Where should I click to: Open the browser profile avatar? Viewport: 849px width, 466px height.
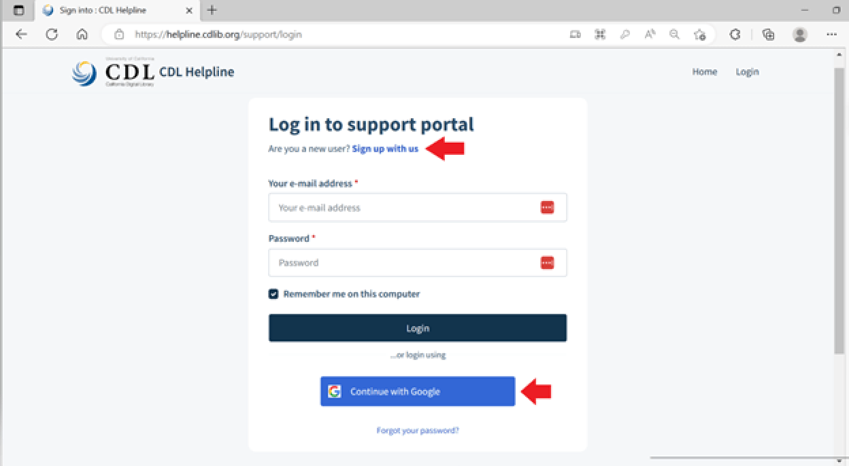[800, 34]
